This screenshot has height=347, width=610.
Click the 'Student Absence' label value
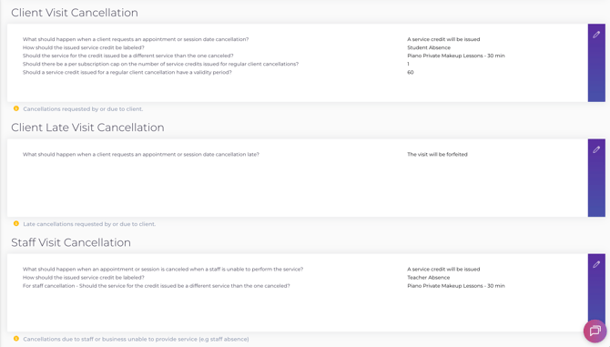pos(429,47)
